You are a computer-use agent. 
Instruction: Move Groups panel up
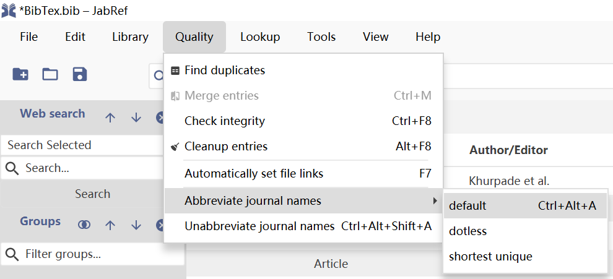(x=110, y=225)
